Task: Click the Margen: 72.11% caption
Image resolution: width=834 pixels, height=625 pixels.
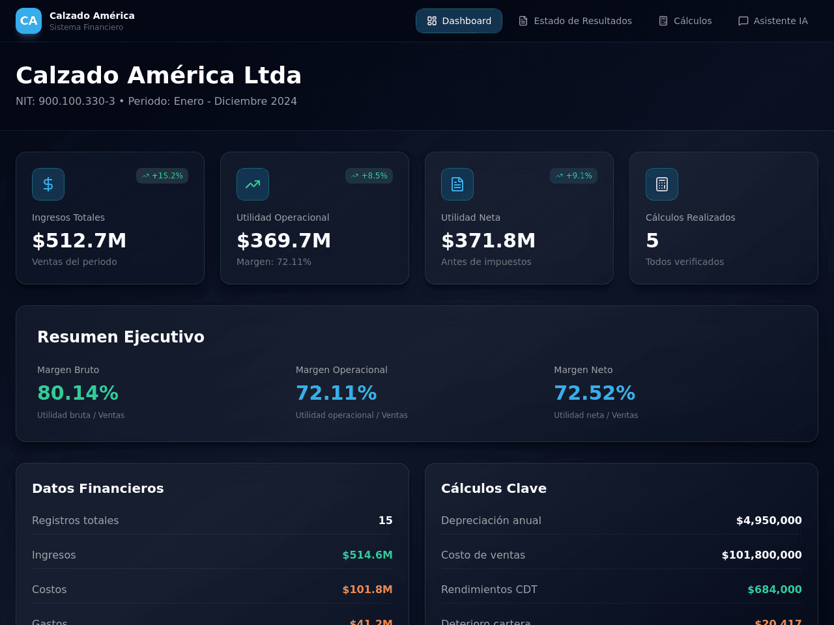Action: tap(274, 262)
